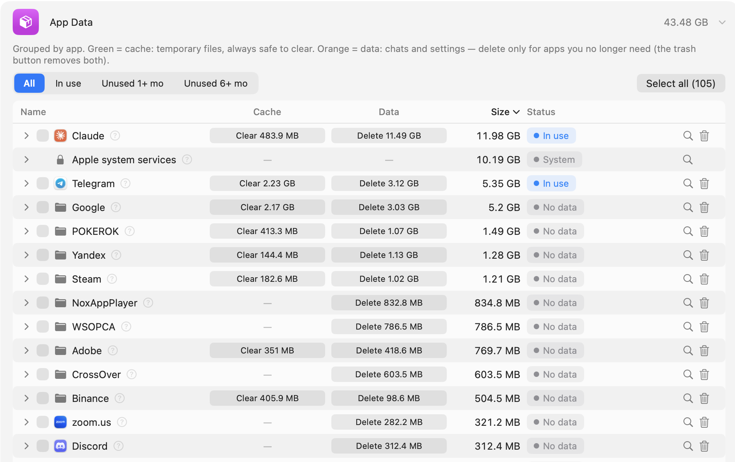Image resolution: width=735 pixels, height=462 pixels.
Task: Open help info next to Claude
Action: pyautogui.click(x=115, y=136)
